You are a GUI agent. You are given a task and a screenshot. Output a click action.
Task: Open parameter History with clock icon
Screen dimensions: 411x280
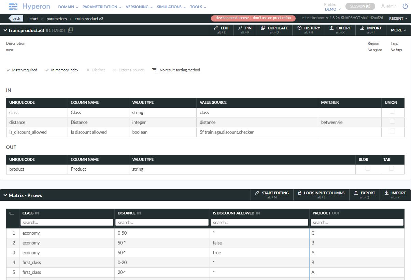point(308,30)
